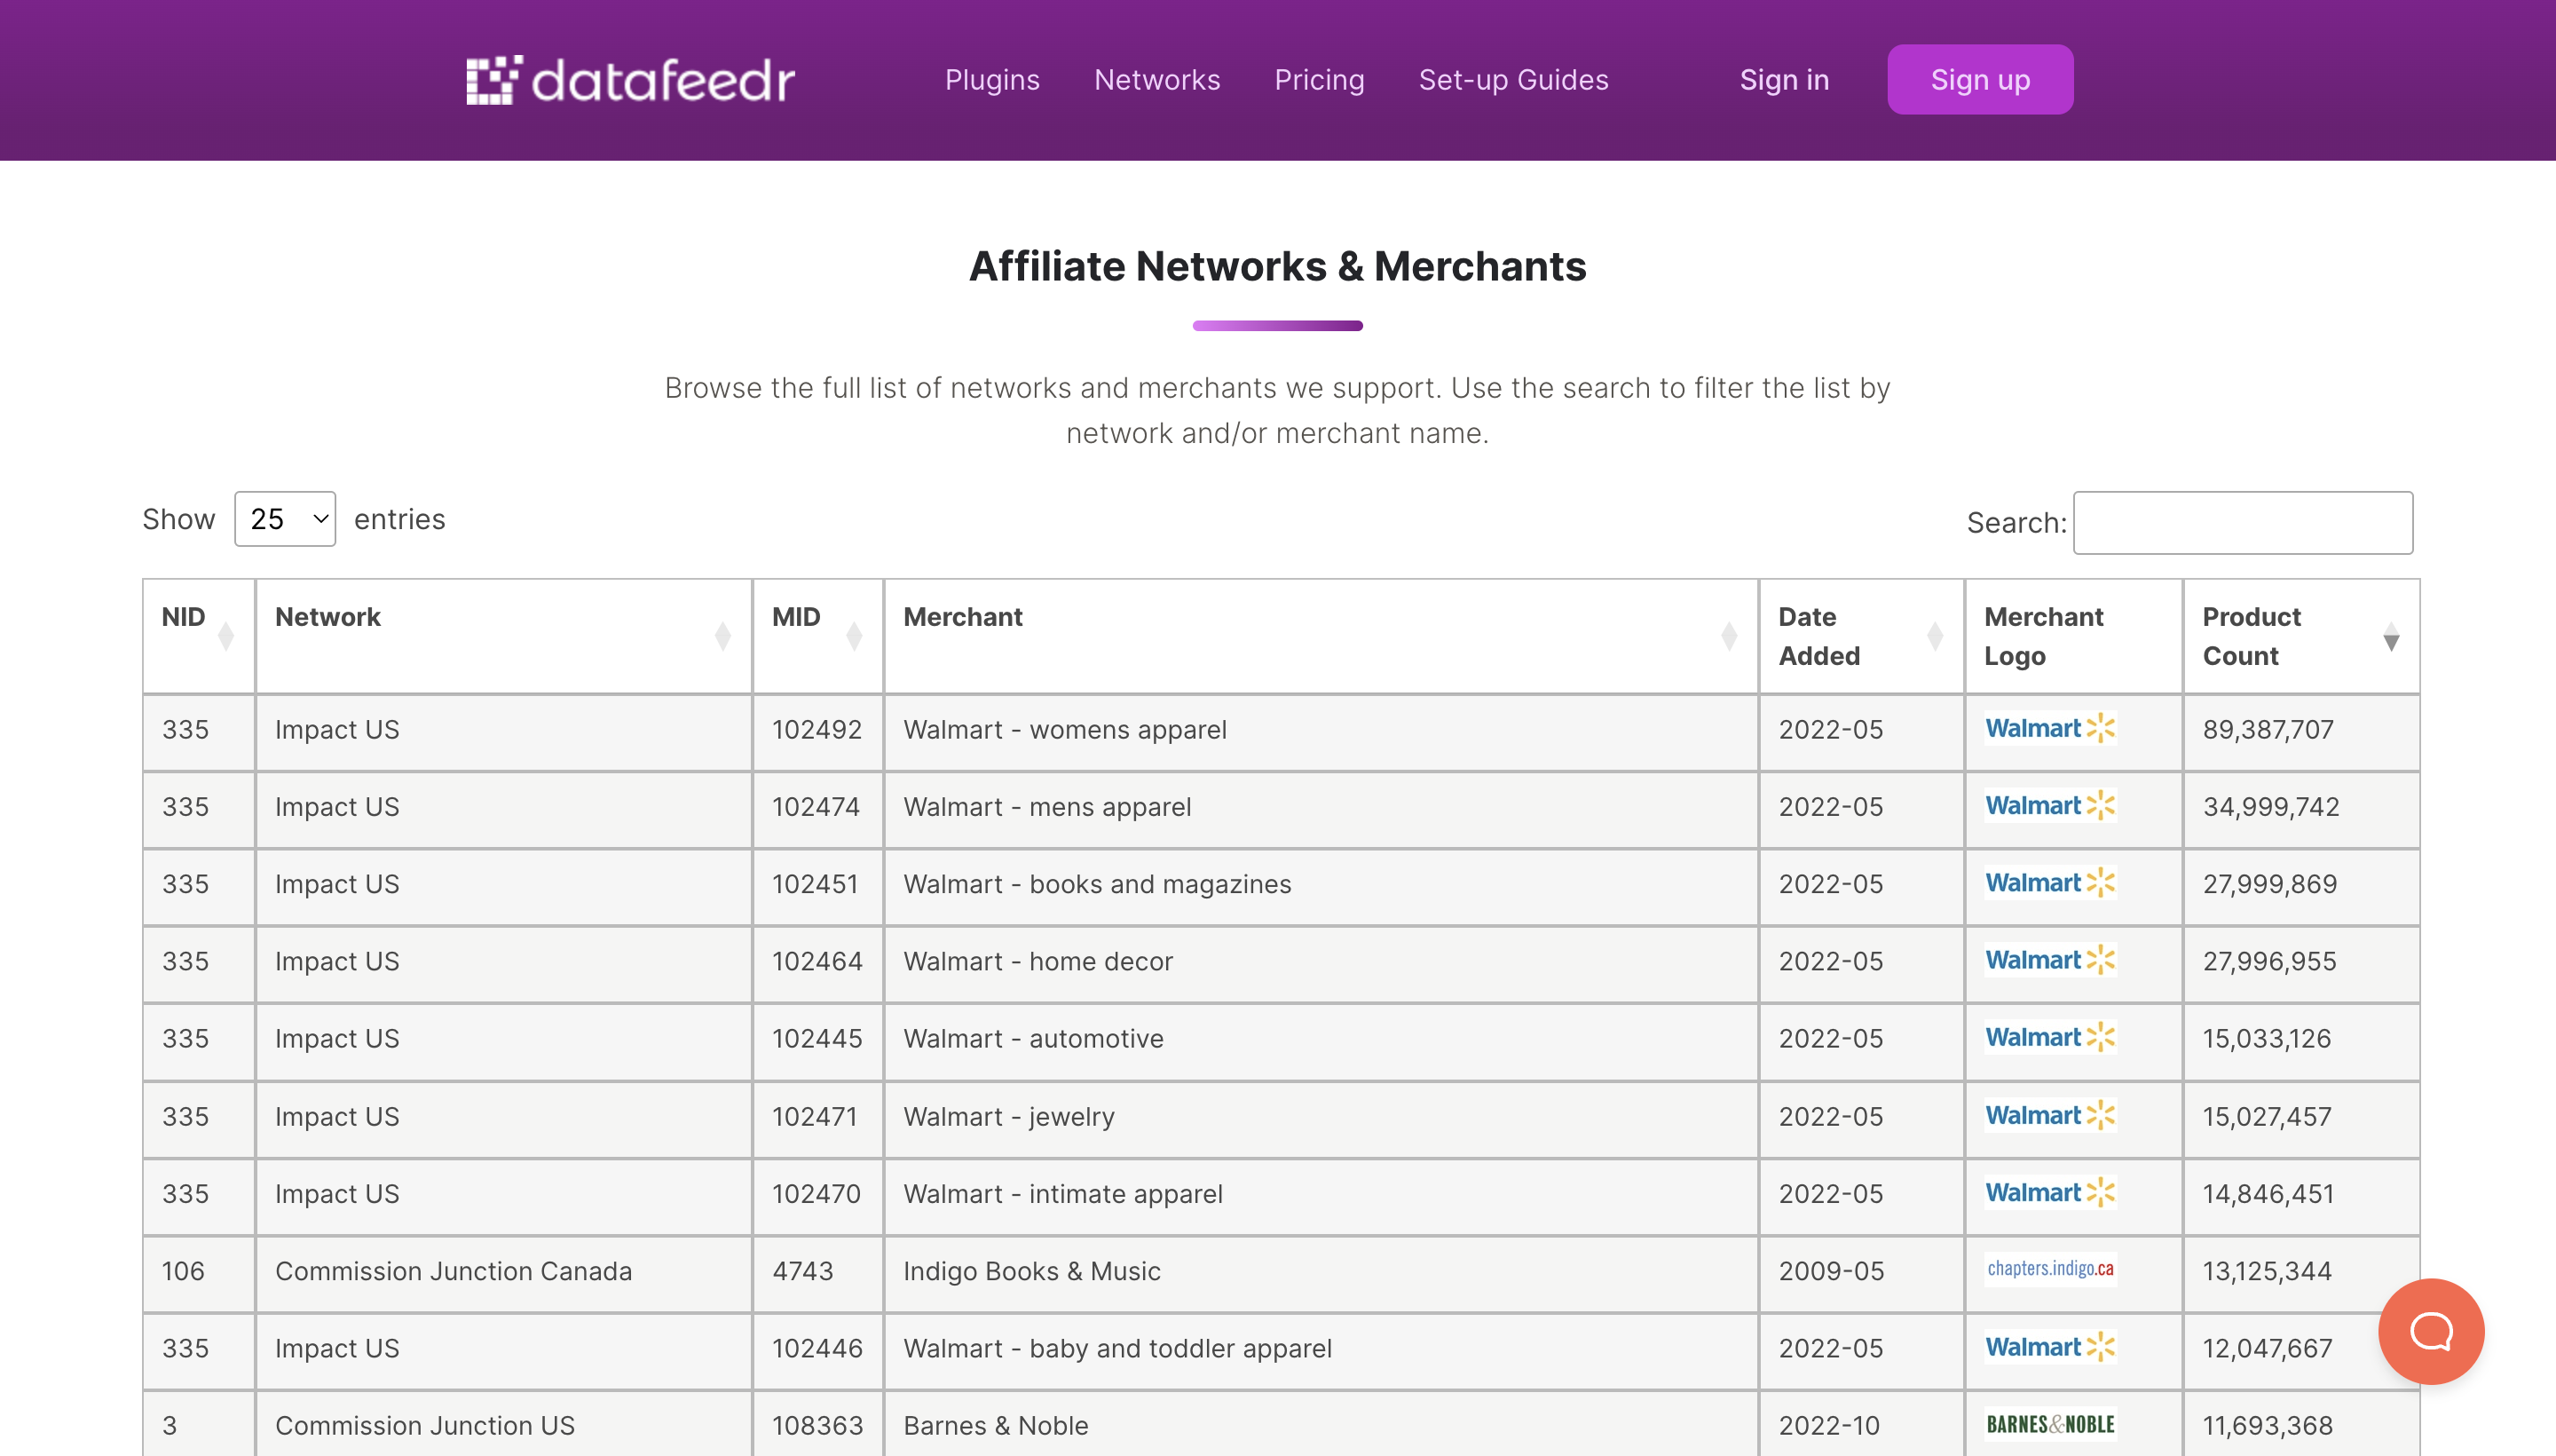This screenshot has width=2556, height=1456.
Task: Click Walmart logo in mens apparel row
Action: [x=2049, y=806]
